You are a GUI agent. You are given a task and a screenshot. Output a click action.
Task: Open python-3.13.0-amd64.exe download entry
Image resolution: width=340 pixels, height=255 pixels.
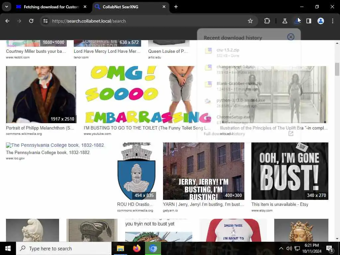[248, 103]
